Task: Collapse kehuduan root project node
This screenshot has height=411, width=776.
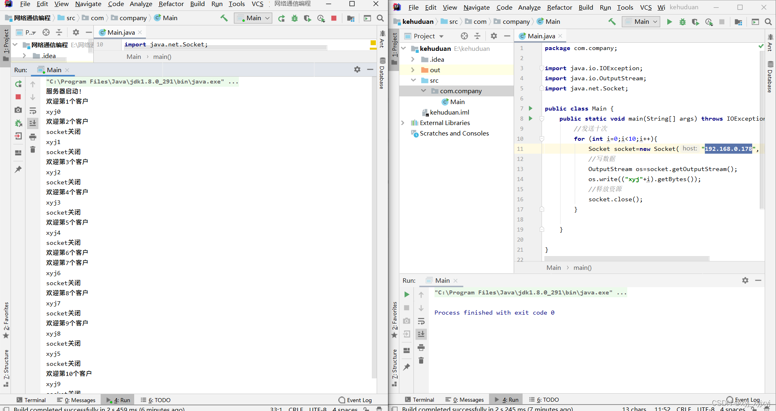Action: point(404,49)
